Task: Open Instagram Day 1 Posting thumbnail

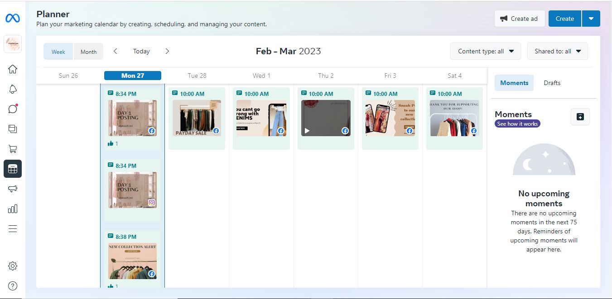Action: (132, 190)
